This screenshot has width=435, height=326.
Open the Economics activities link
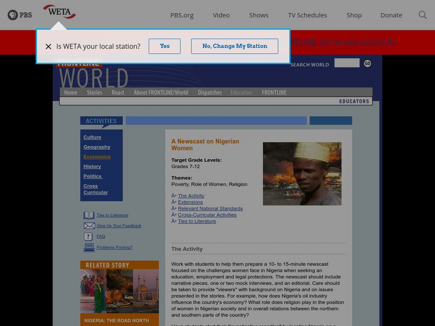97,156
